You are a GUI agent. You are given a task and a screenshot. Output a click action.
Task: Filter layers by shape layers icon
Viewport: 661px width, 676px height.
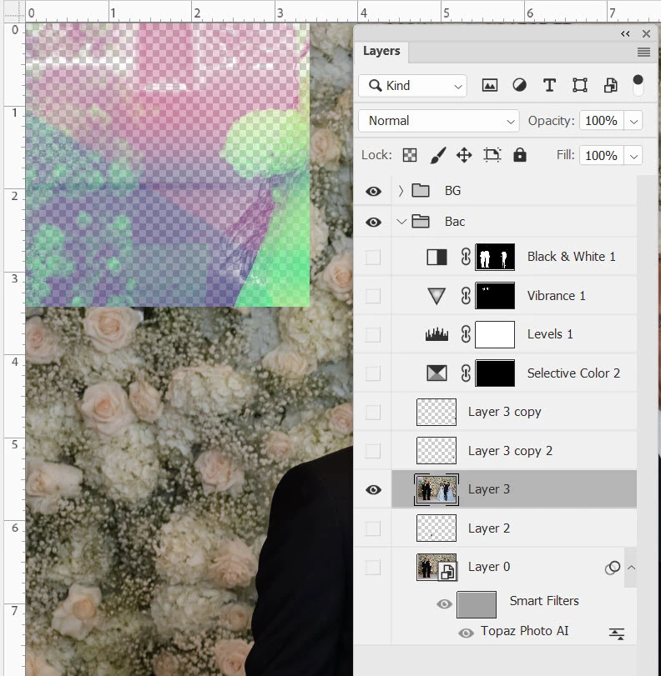click(580, 85)
